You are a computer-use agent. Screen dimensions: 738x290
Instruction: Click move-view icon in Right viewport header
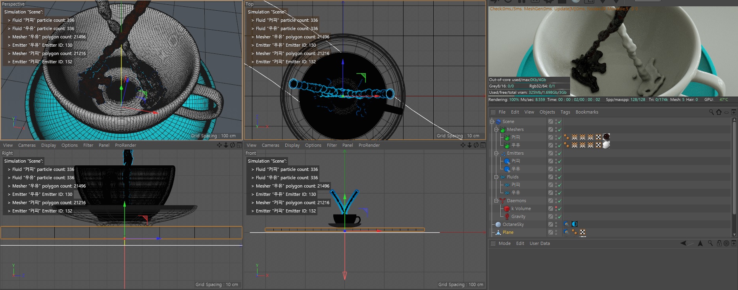click(x=219, y=145)
